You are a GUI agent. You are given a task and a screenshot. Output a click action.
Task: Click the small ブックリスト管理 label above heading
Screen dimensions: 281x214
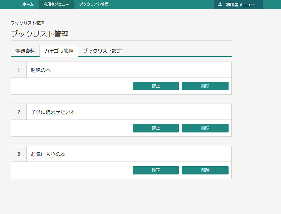[x=28, y=23]
